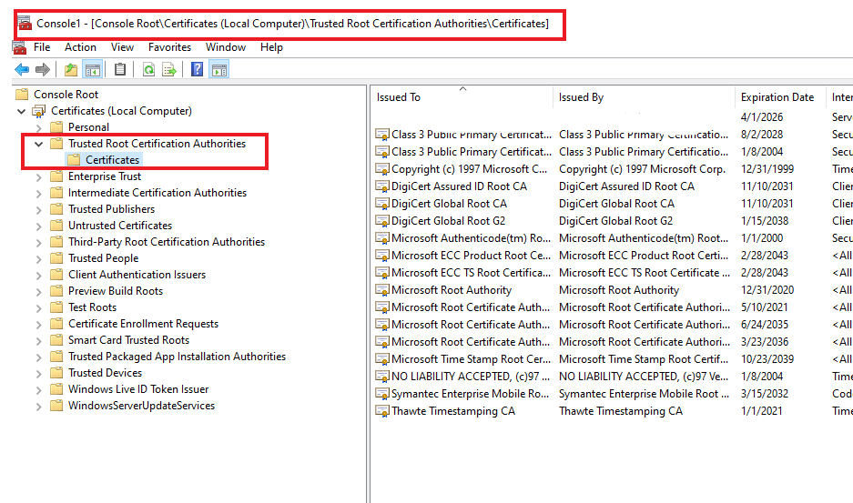Click the Copyright (c) 1997 Microsoft certificate icon
Screen dimensions: 853x503
[x=382, y=169]
